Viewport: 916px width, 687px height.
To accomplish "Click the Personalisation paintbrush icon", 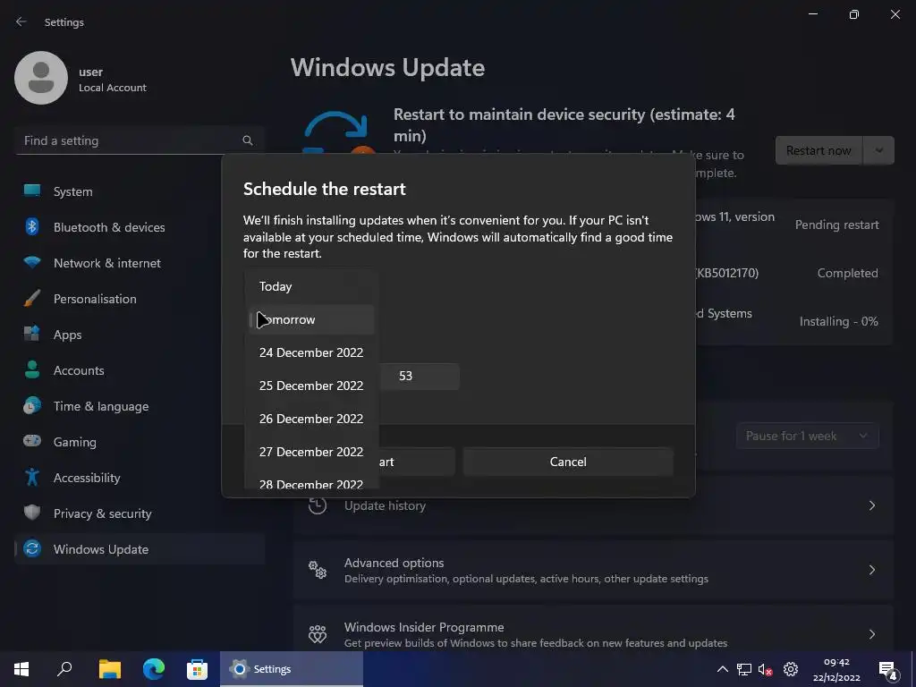I will click(32, 298).
